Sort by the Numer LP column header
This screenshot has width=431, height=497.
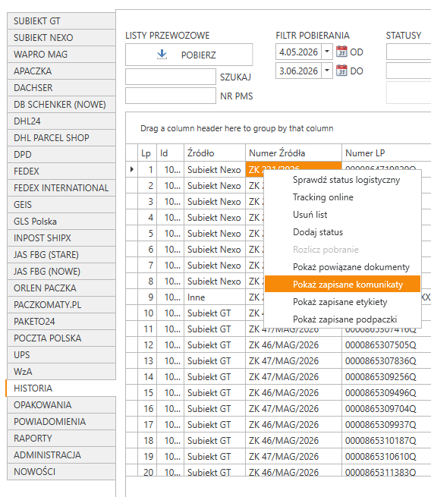386,153
